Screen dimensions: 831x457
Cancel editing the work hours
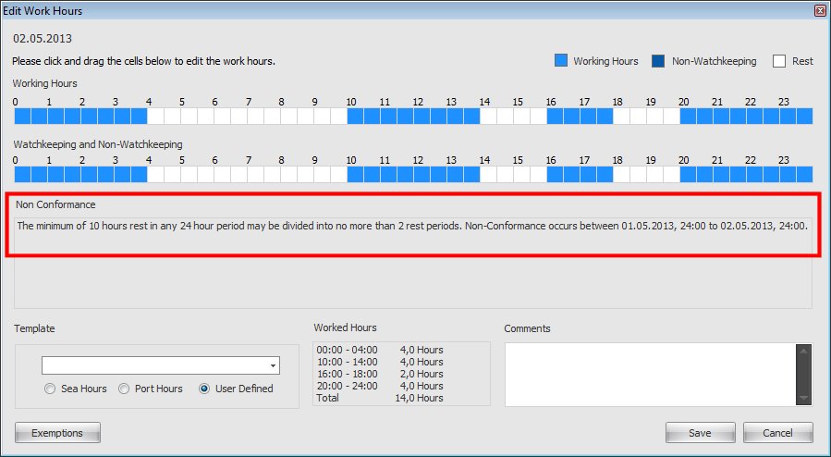(777, 433)
